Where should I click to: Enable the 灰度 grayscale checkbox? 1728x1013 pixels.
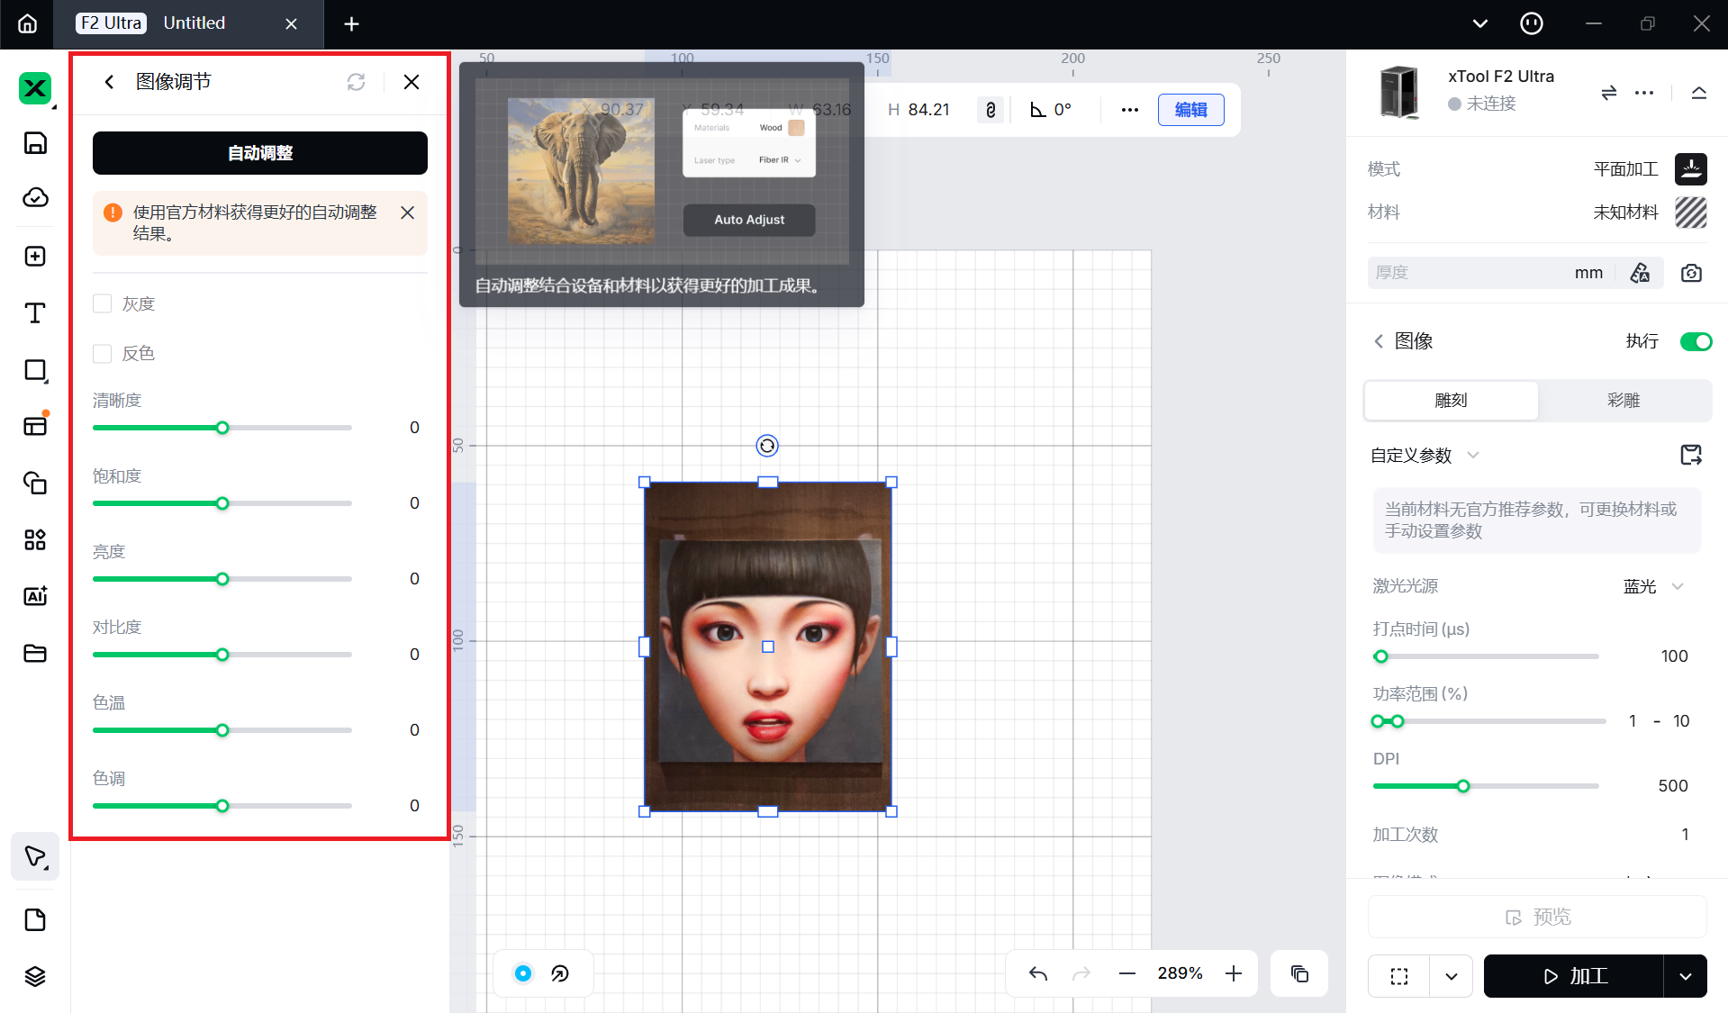point(103,304)
